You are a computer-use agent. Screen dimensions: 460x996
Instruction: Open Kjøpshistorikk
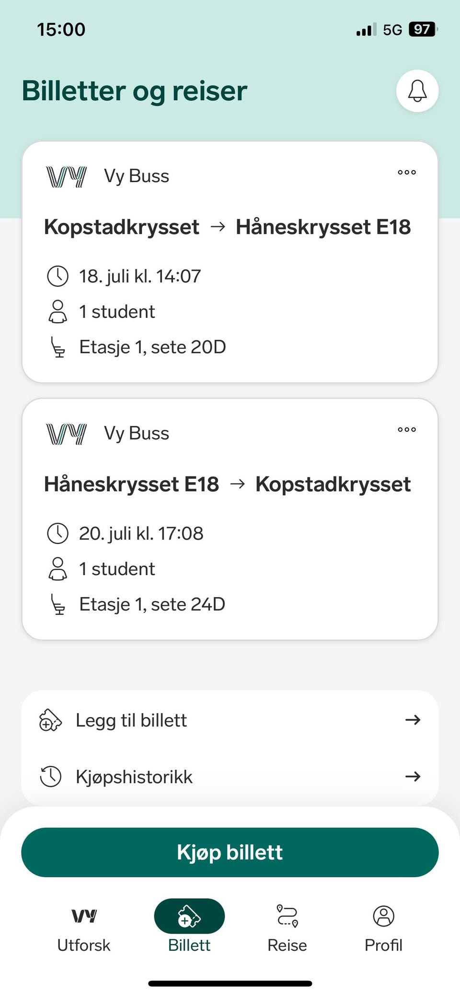134,776
